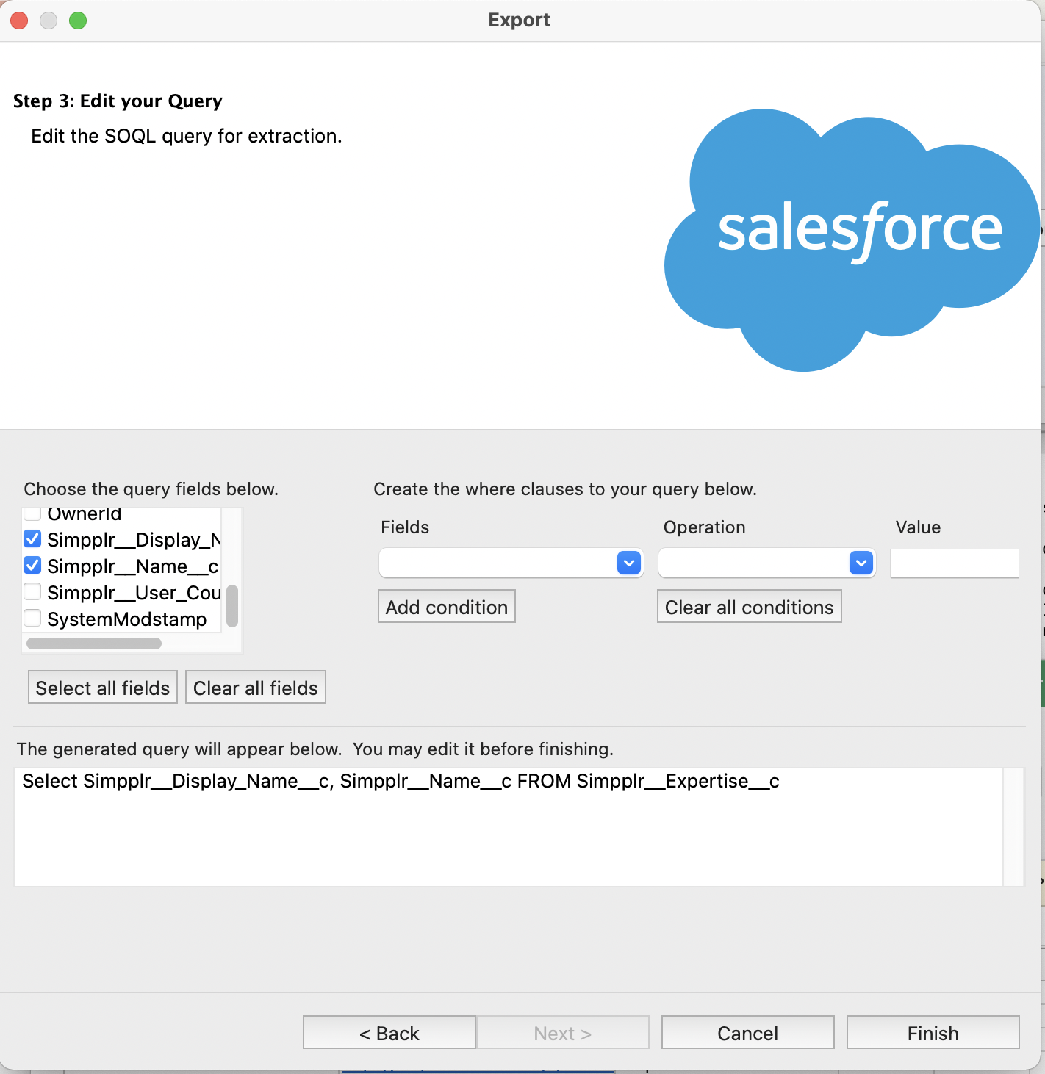Click the Select all fields button
This screenshot has height=1074, width=1045.
pyautogui.click(x=103, y=688)
